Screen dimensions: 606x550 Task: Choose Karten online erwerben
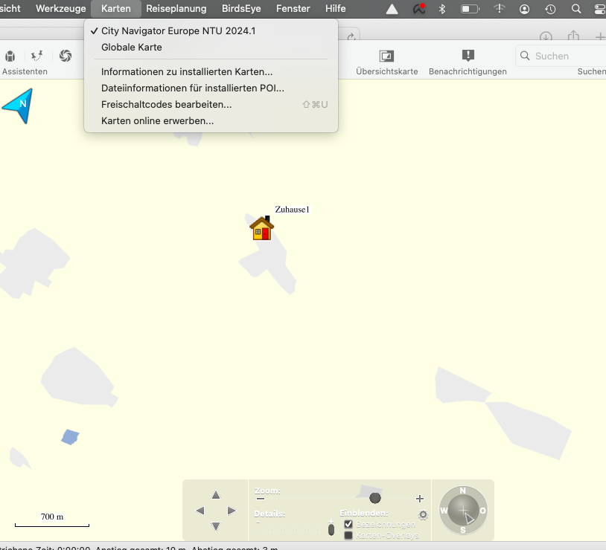click(158, 120)
